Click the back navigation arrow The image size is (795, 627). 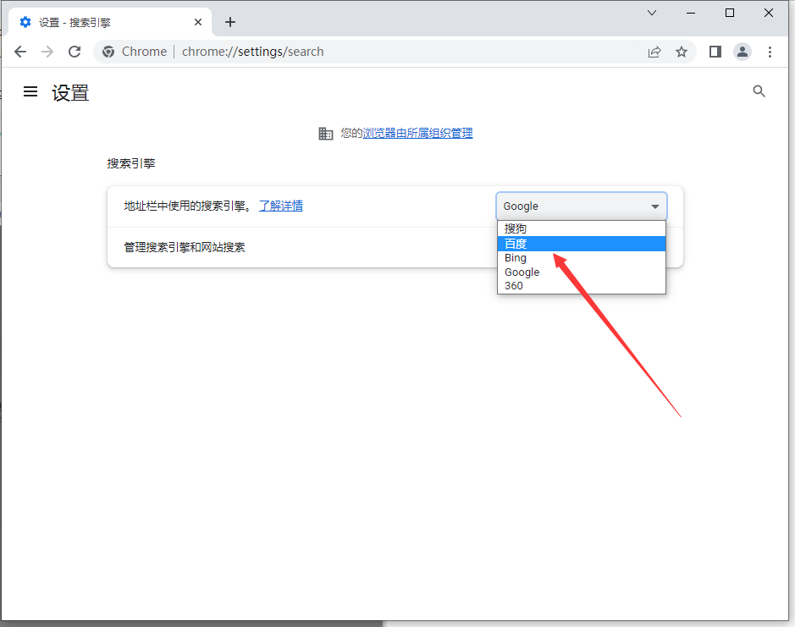[x=20, y=52]
